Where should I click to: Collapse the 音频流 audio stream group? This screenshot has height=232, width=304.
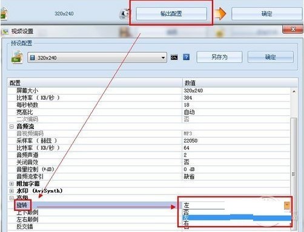coord(12,126)
